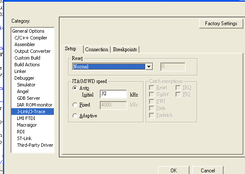
Task: Tick the Prefetch exception checkbox
Action: (152, 115)
